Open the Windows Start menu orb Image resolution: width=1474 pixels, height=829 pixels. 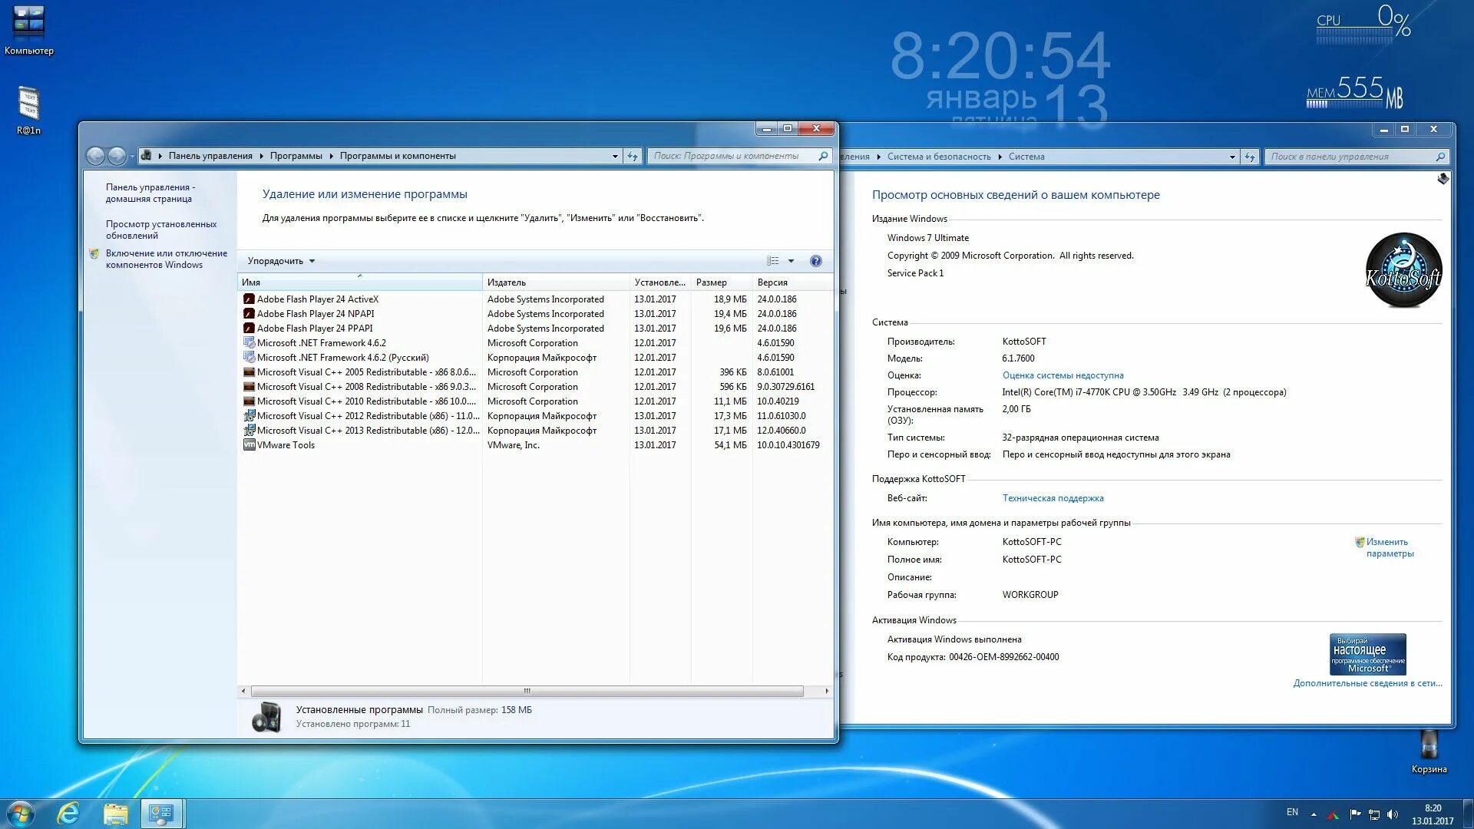(21, 814)
